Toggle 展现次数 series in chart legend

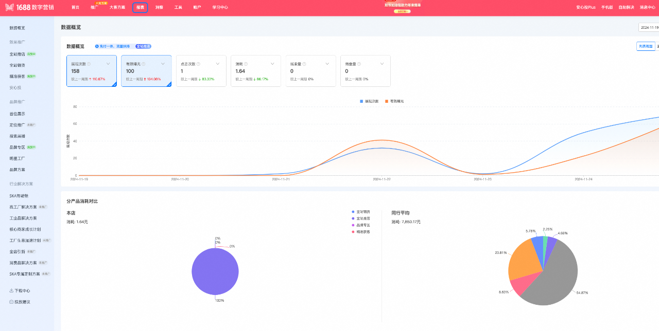(x=369, y=101)
